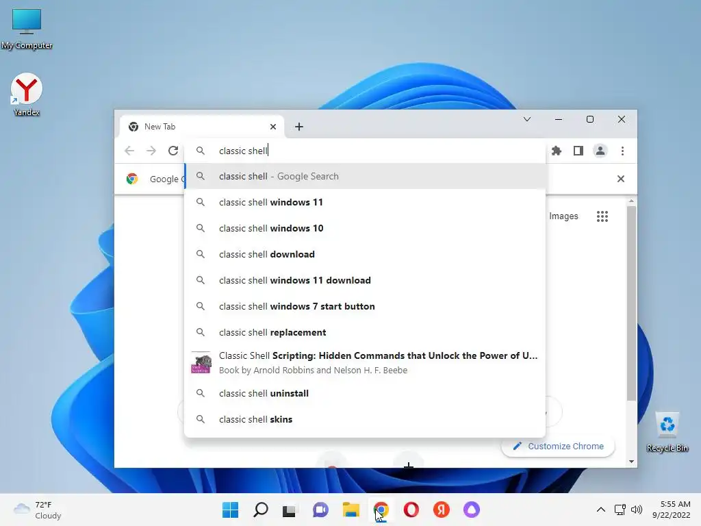The image size is (701, 526).
Task: Choose suggestion 'classic shell skins'
Action: click(x=365, y=420)
